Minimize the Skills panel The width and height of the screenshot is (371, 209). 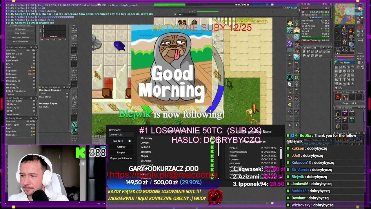329,4
